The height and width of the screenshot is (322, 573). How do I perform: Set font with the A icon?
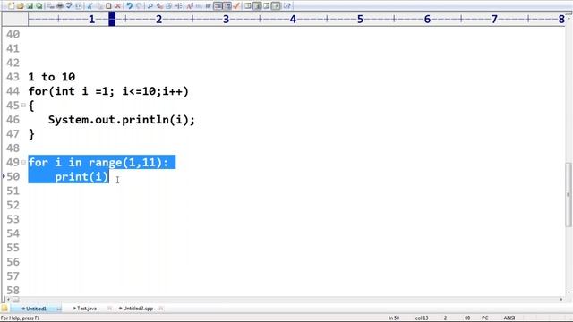click(190, 6)
